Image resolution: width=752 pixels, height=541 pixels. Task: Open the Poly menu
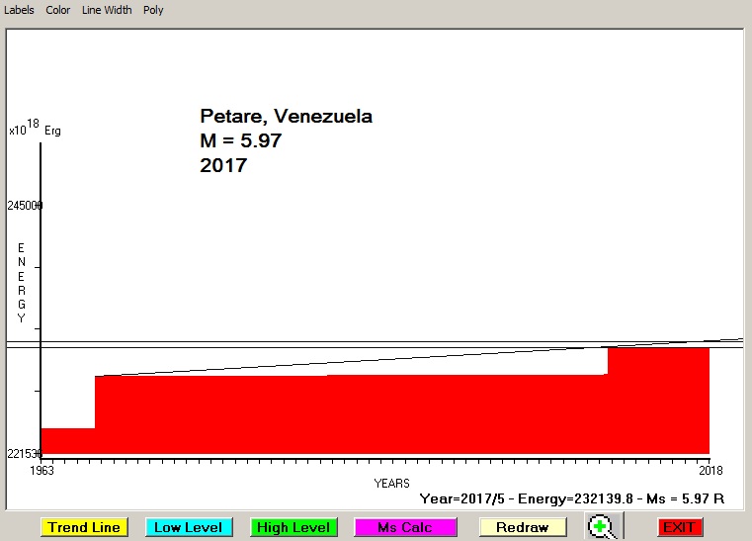coord(153,10)
